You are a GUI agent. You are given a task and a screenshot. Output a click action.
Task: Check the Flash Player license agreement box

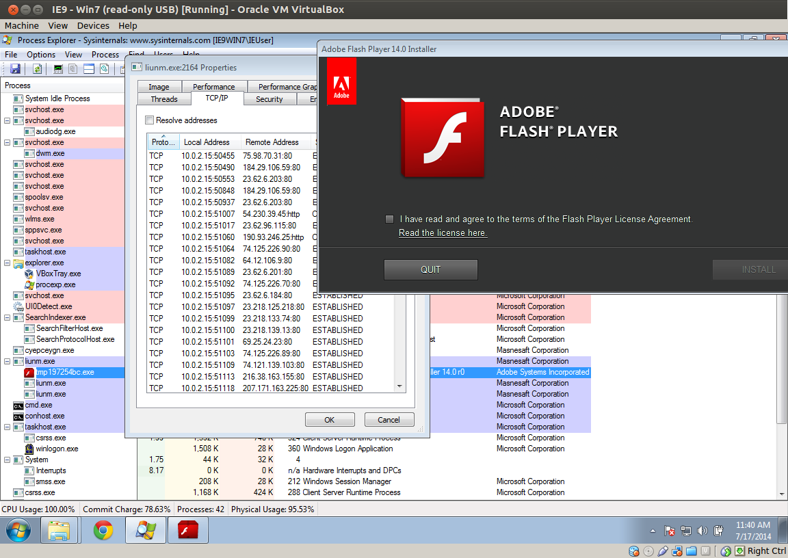click(389, 220)
